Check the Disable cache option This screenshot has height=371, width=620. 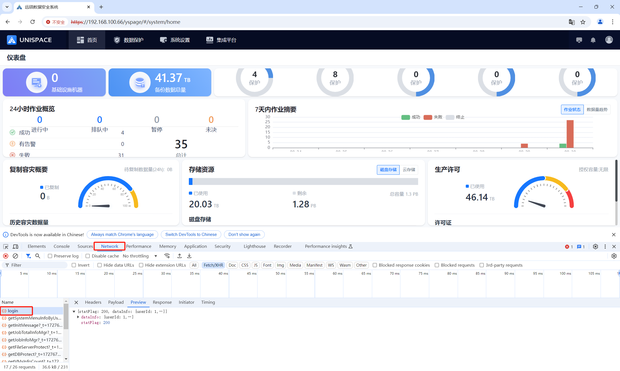(88, 256)
